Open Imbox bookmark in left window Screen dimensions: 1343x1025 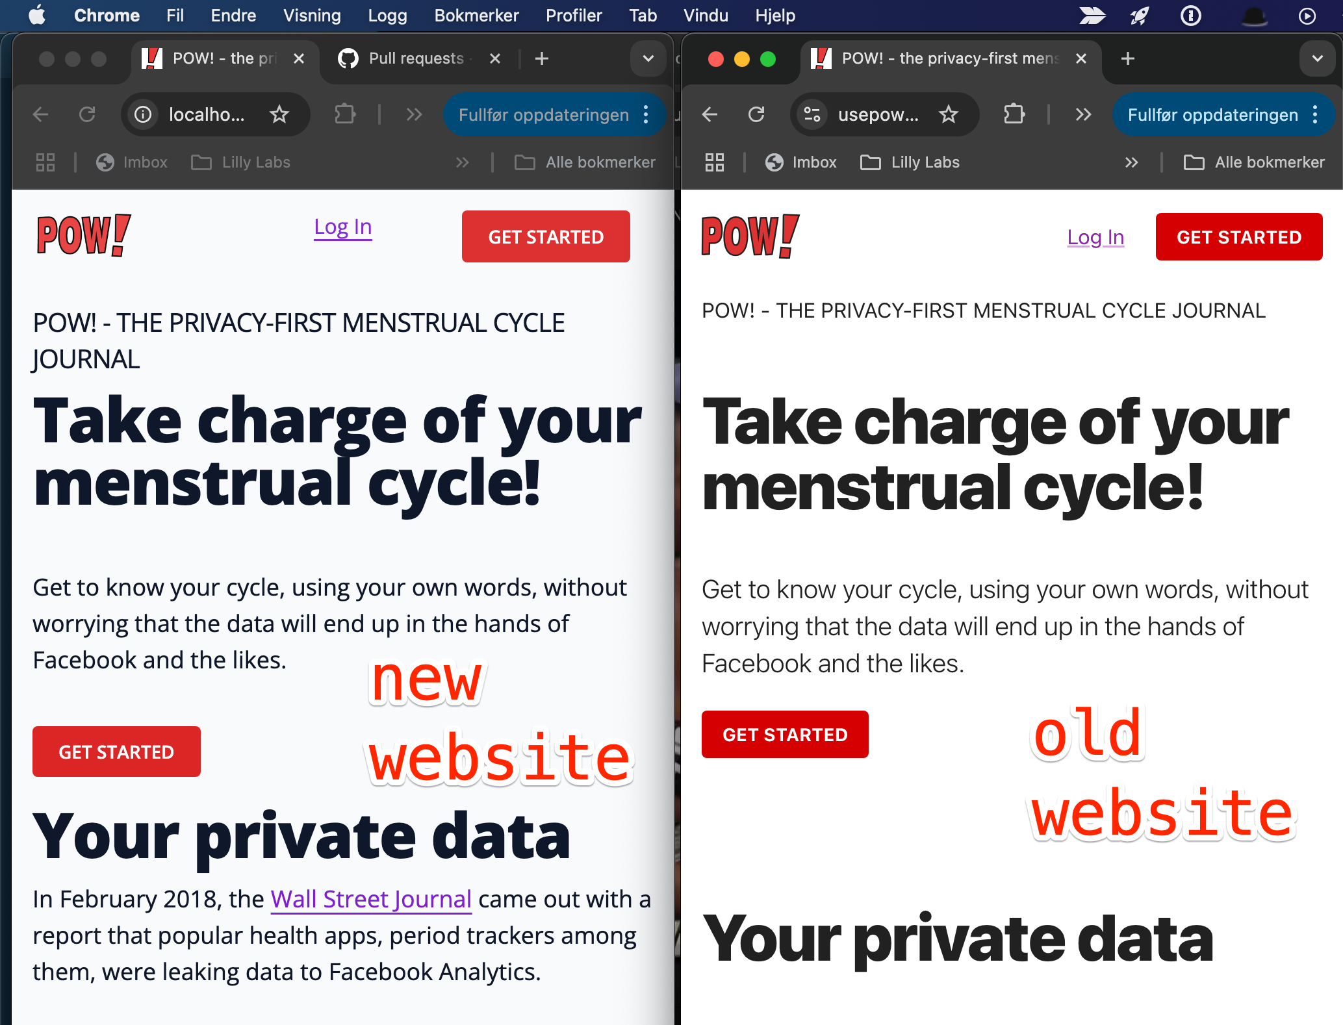[132, 162]
